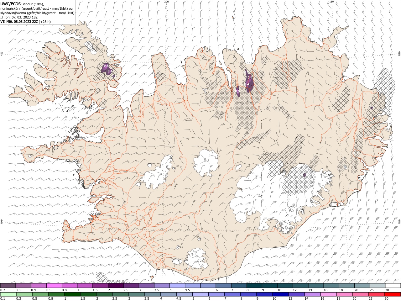The height and width of the screenshot is (301, 401).
Task: Pick the 25 light gray swatch, upper legend row
Action: coord(378,286)
